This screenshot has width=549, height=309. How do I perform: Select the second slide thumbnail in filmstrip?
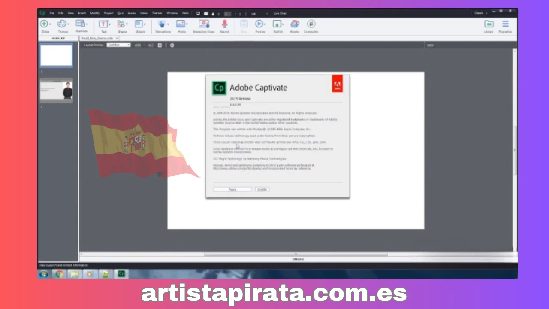tap(56, 90)
